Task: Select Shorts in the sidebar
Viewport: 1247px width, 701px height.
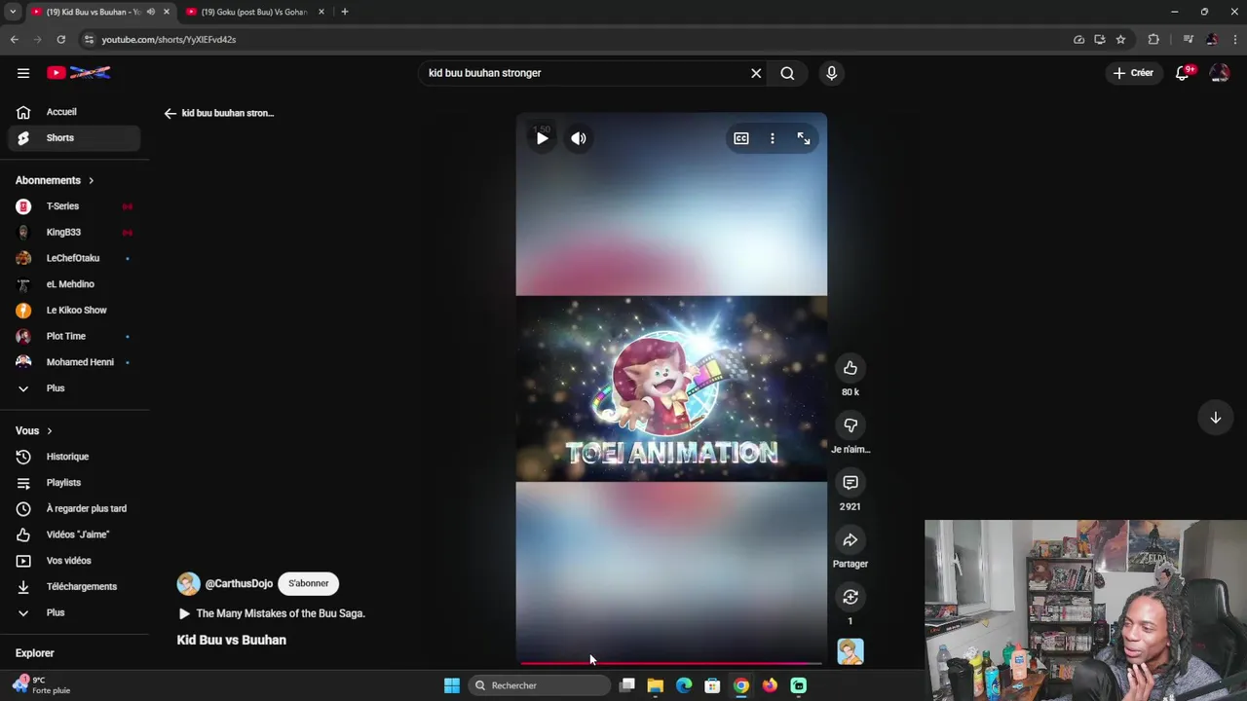Action: (x=74, y=138)
